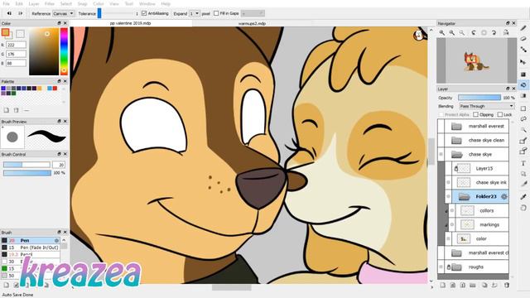Image resolution: width=530 pixels, height=298 pixels.
Task: Select the Pen (Fade In/Out) brush
Action: coord(31,248)
